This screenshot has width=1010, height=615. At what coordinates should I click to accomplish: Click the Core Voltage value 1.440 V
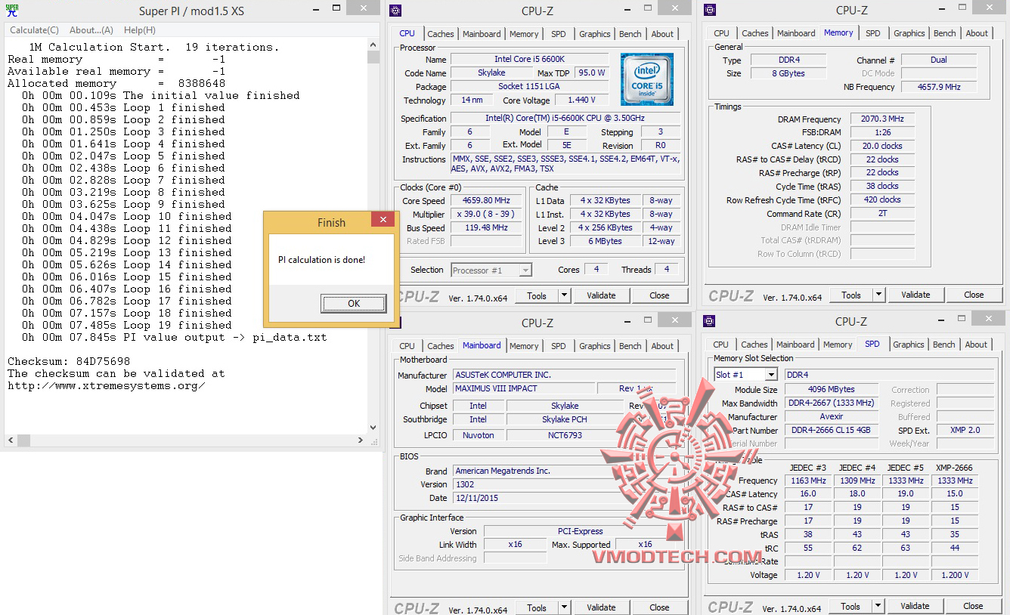(581, 100)
